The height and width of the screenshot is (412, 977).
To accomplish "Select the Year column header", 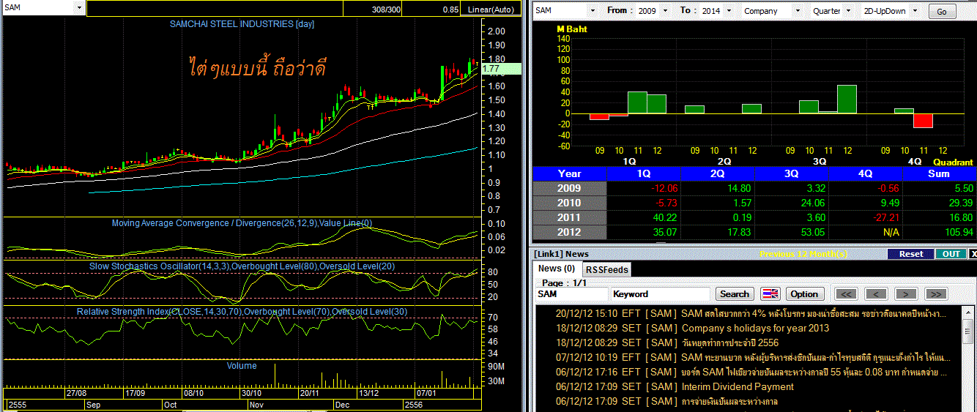I will click(x=570, y=173).
